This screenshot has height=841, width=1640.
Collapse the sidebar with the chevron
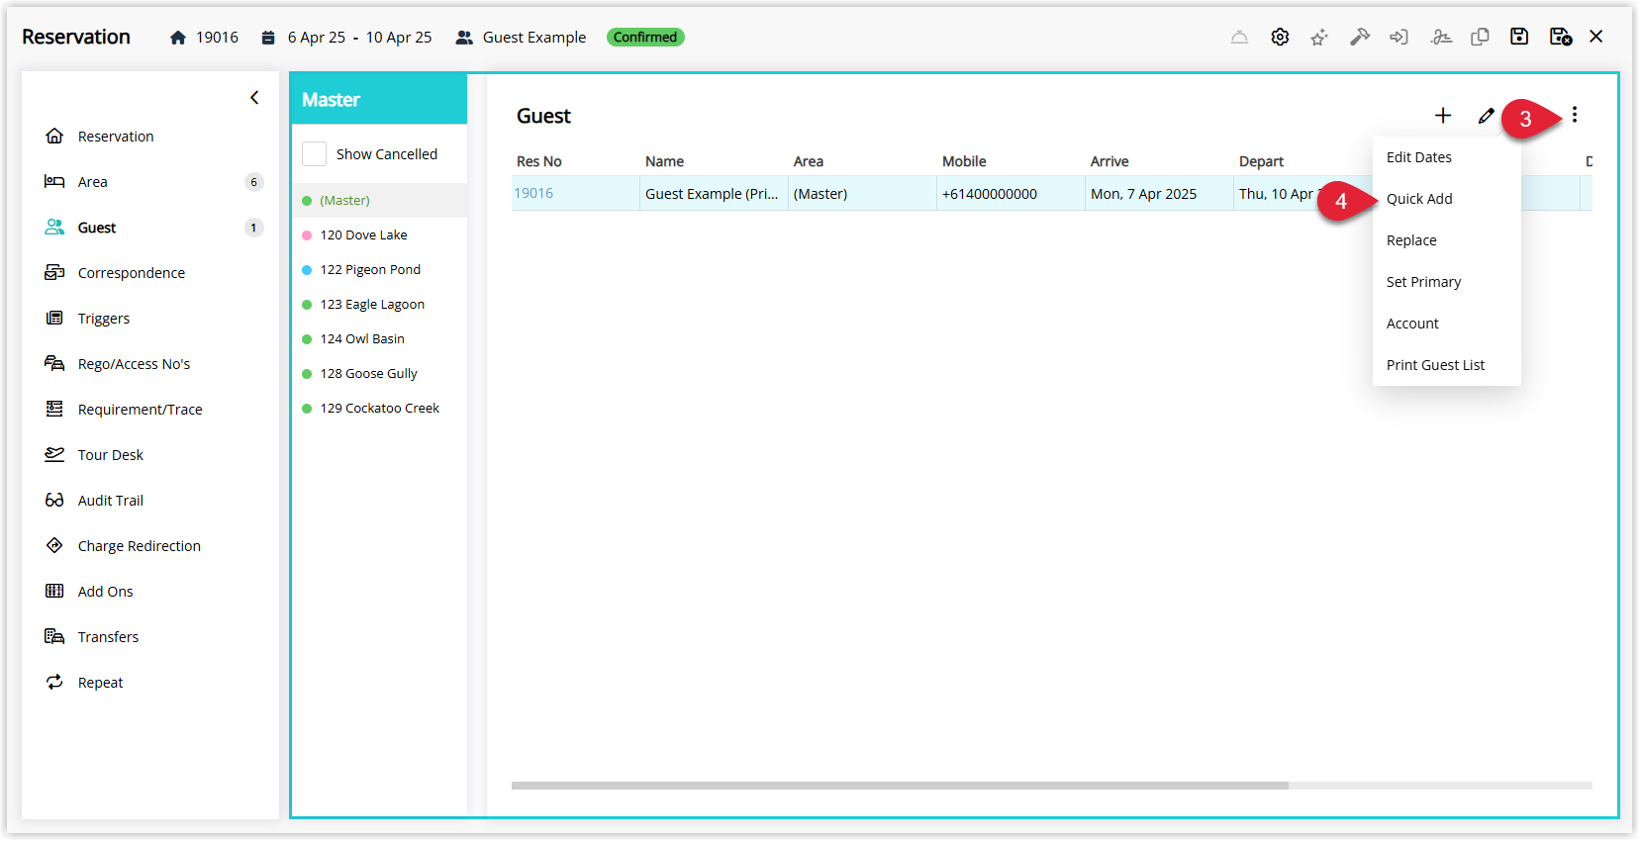[254, 97]
